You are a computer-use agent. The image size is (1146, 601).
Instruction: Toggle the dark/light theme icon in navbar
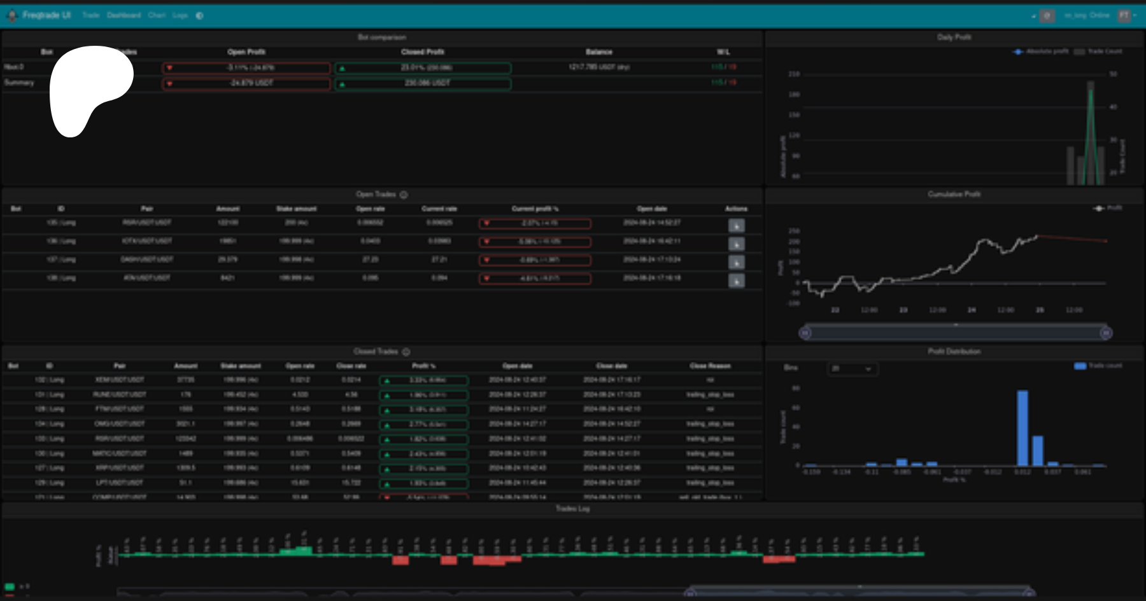[199, 16]
